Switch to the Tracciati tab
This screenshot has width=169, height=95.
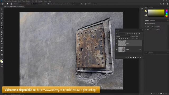click(x=151, y=53)
